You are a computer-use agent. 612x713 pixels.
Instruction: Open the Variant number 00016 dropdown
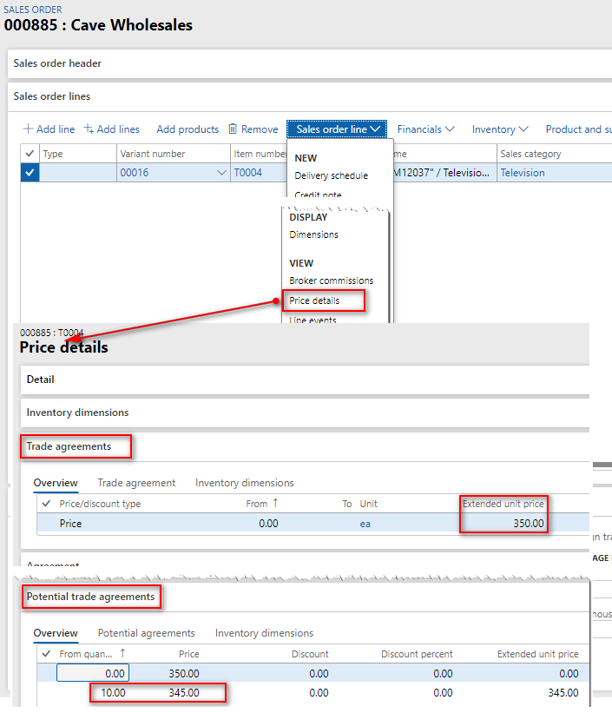pos(220,172)
